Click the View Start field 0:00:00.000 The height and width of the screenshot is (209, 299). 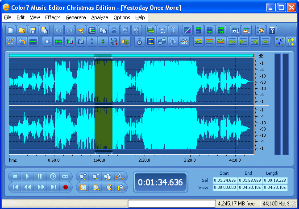(225, 188)
